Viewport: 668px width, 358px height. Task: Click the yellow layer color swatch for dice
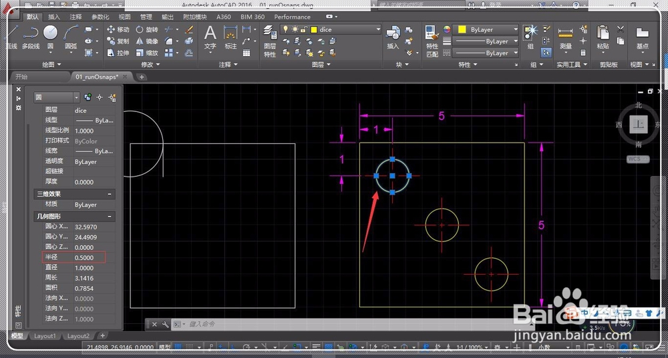[314, 30]
